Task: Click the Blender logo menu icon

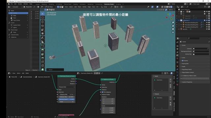Action: tap(9, 4)
